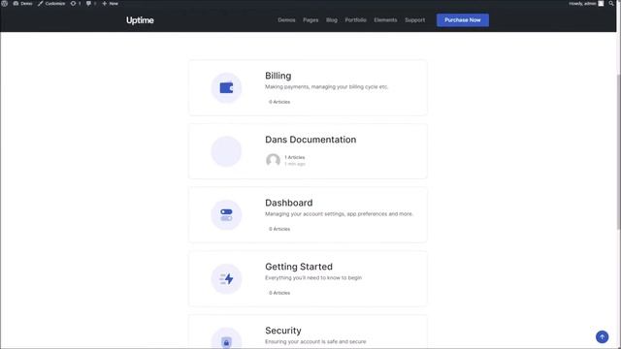Open the comments indicator in admin bar
621x349 pixels.
coord(91,3)
